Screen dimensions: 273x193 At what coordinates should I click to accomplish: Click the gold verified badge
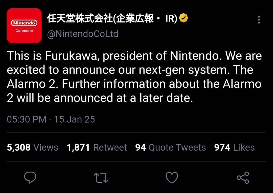click(184, 19)
